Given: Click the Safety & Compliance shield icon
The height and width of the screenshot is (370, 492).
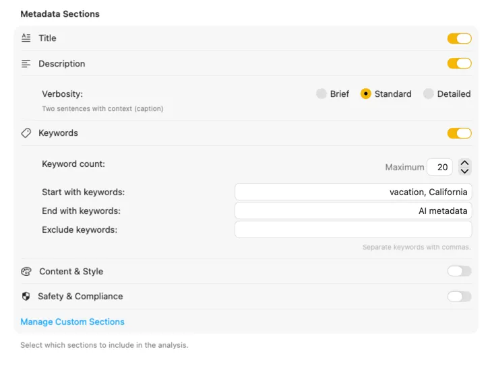Looking at the screenshot, I should click(26, 296).
